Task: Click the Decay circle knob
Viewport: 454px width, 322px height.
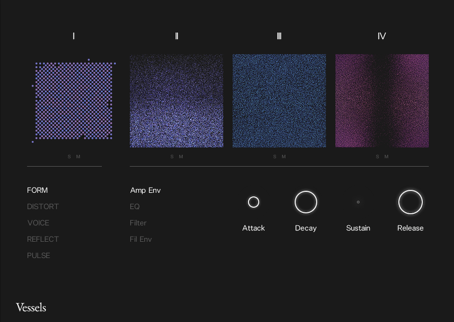Action: (306, 202)
